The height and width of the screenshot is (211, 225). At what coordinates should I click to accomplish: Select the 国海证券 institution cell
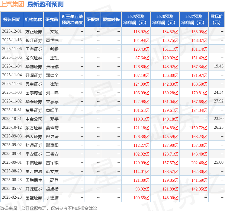click(x=34, y=49)
